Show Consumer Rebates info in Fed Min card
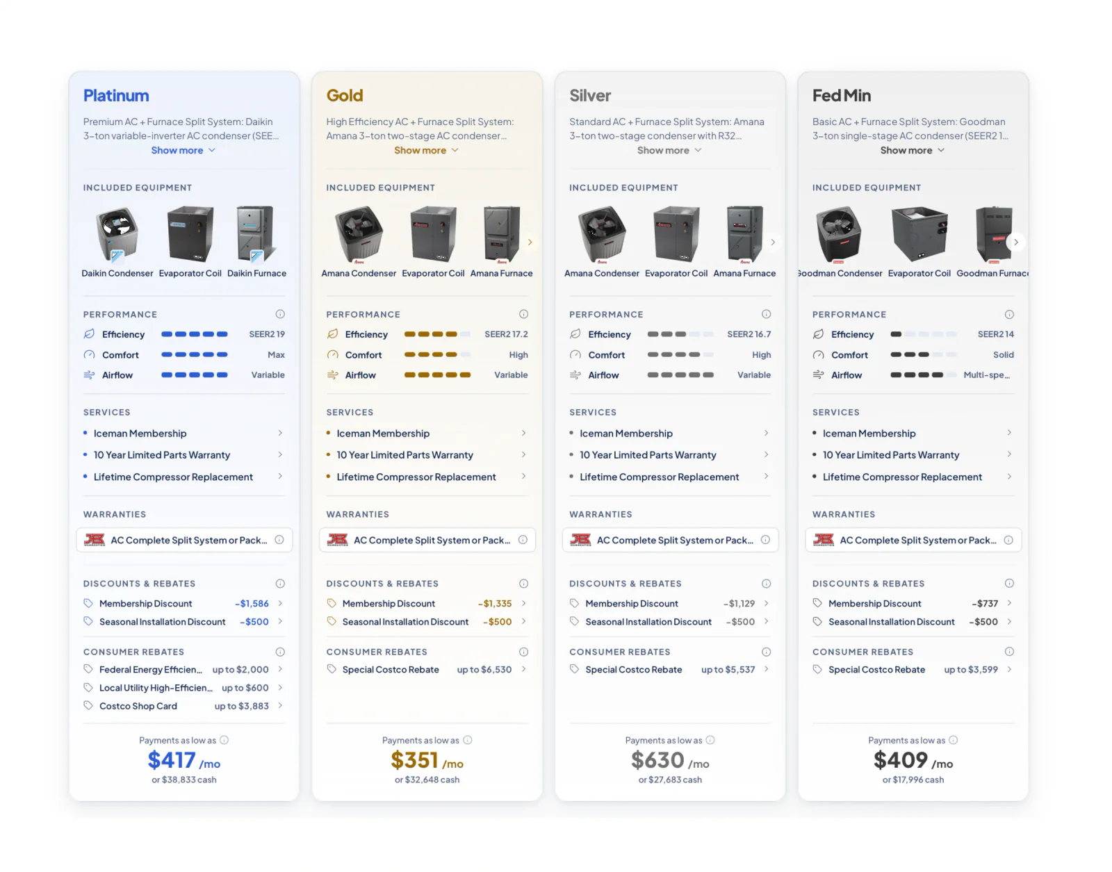The width and height of the screenshot is (1112, 872). click(1009, 652)
